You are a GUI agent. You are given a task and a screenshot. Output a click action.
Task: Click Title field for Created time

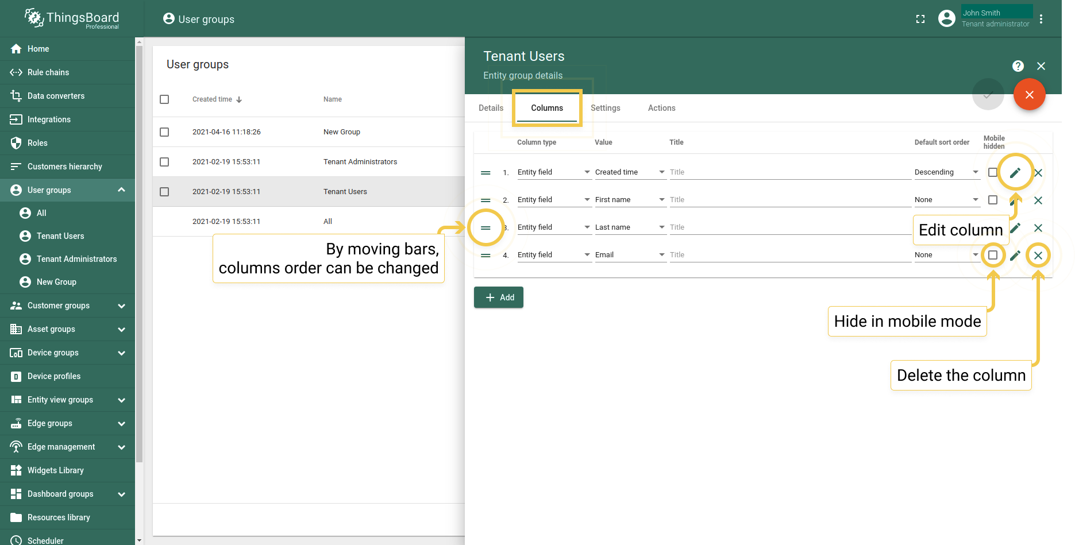tap(790, 172)
